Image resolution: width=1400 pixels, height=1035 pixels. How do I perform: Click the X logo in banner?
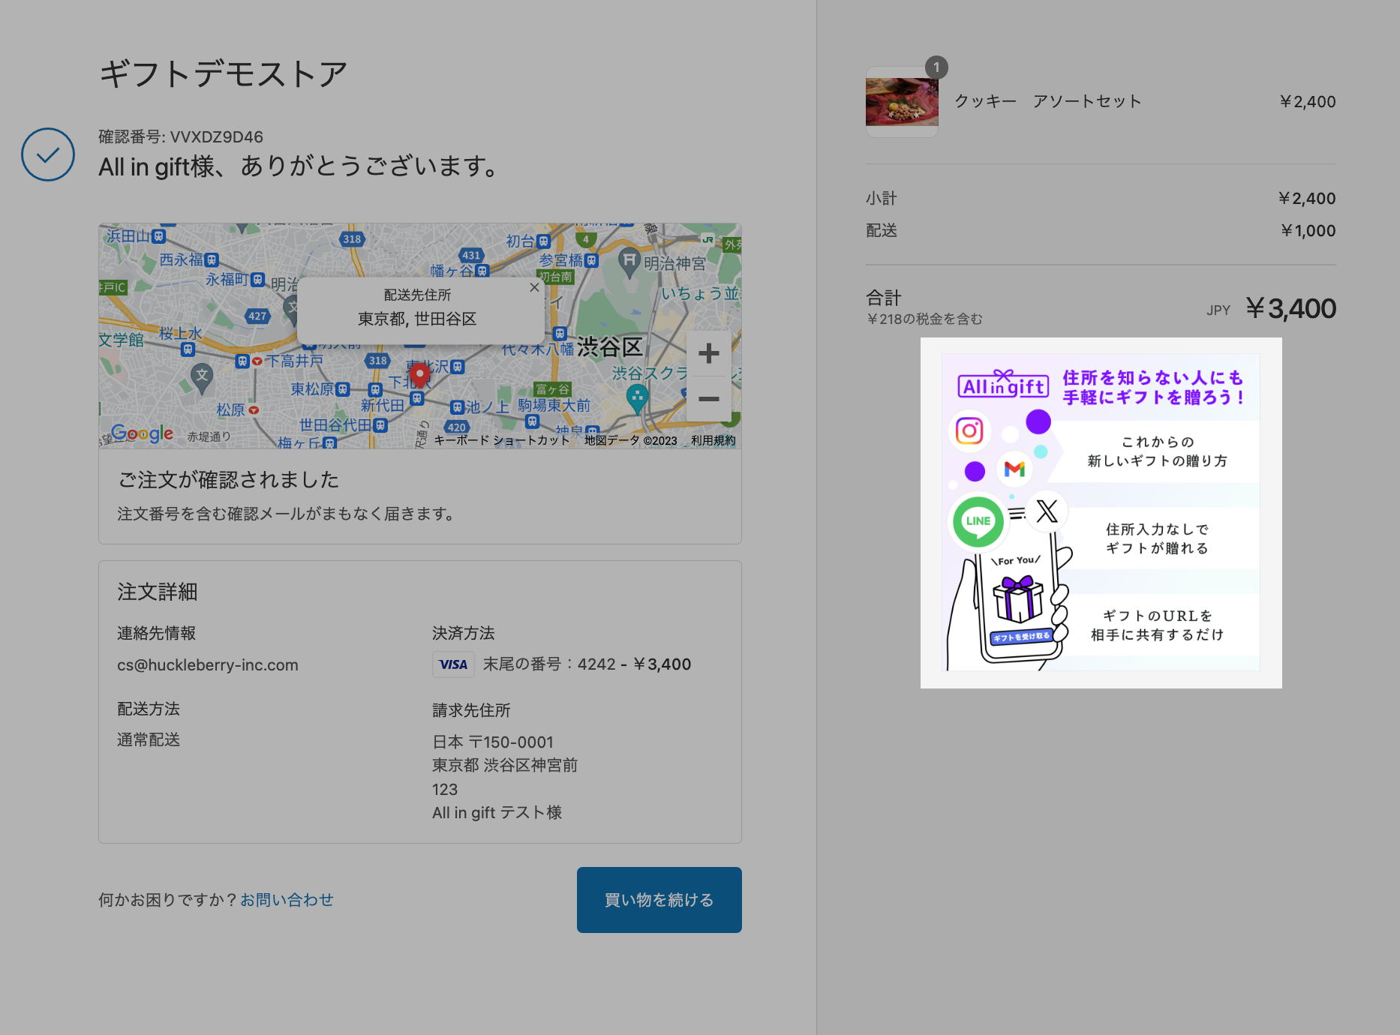tap(1047, 511)
